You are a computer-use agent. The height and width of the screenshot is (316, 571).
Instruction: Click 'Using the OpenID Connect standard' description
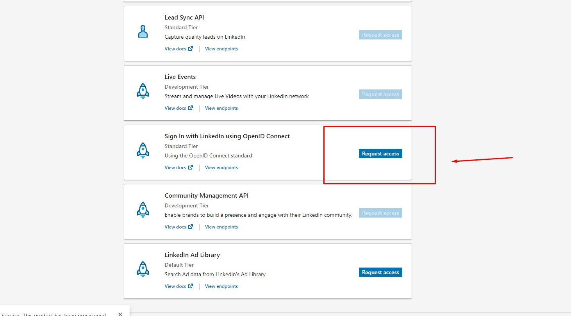coord(208,155)
